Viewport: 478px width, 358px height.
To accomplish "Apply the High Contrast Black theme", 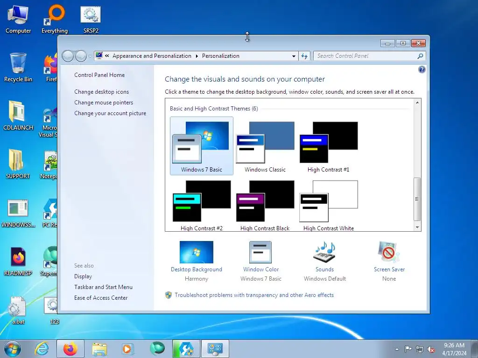I will pyautogui.click(x=265, y=205).
